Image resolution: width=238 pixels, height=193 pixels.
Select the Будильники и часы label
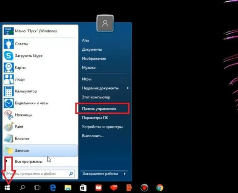(32, 103)
